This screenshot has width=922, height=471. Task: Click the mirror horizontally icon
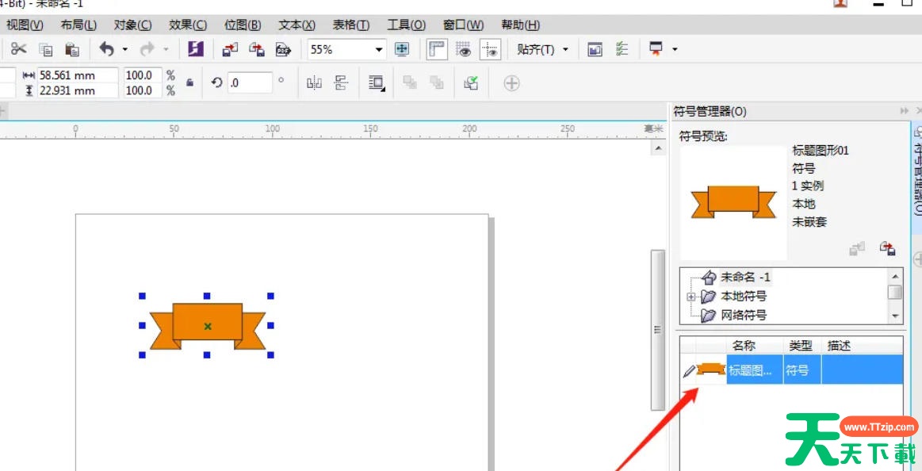click(314, 82)
